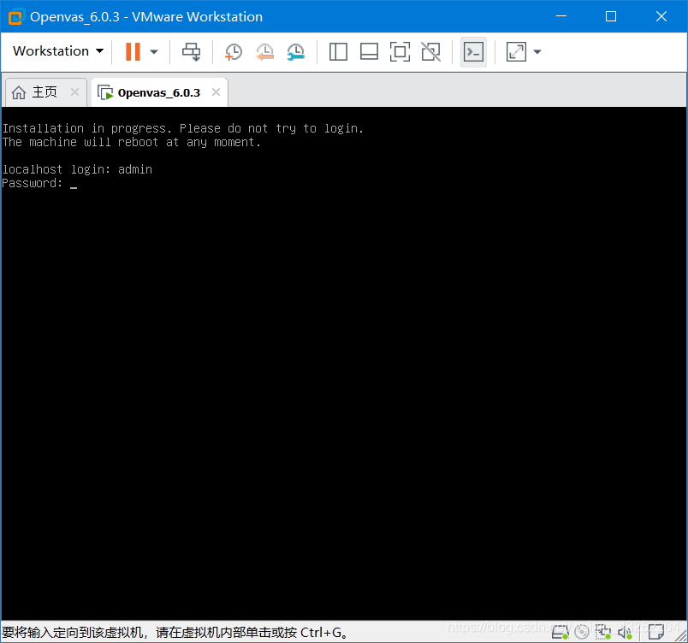Close the Openvas_6.0.3 tab

216,92
